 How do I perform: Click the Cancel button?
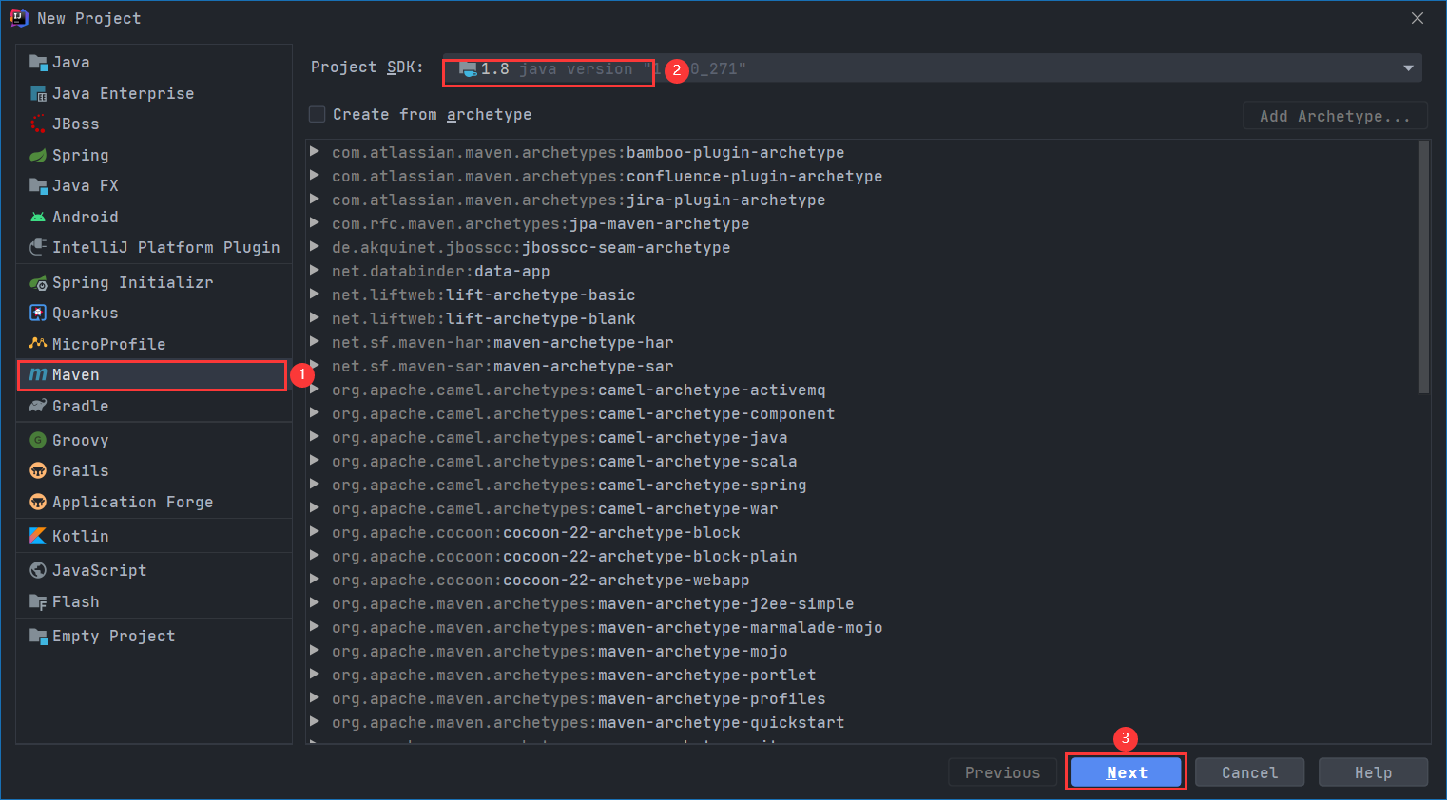1249,772
